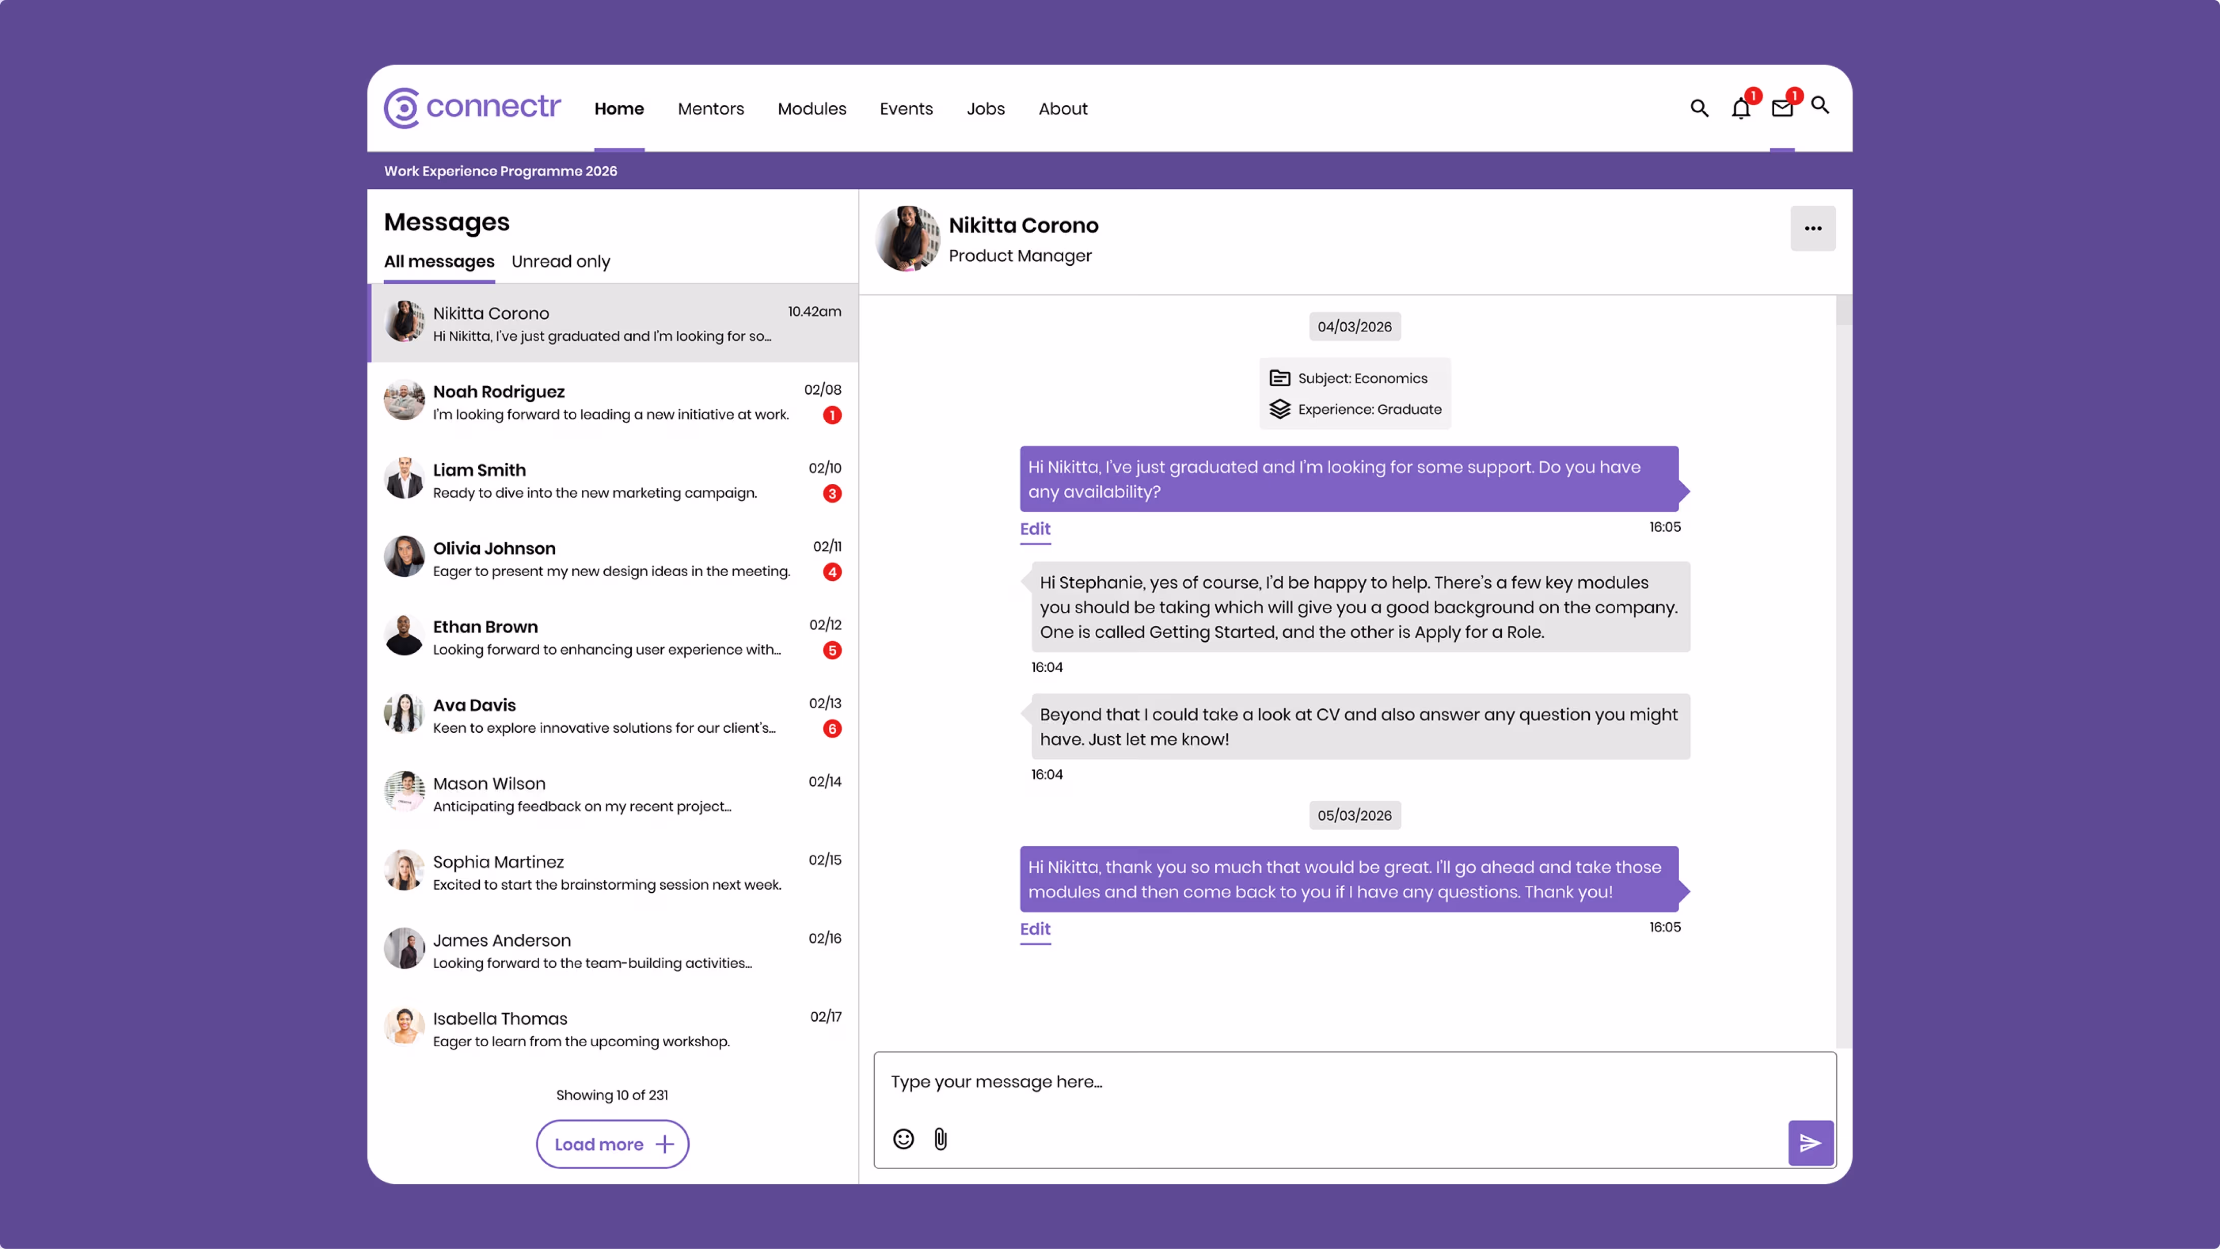Open the emoji picker
The image size is (2220, 1249).
[903, 1139]
